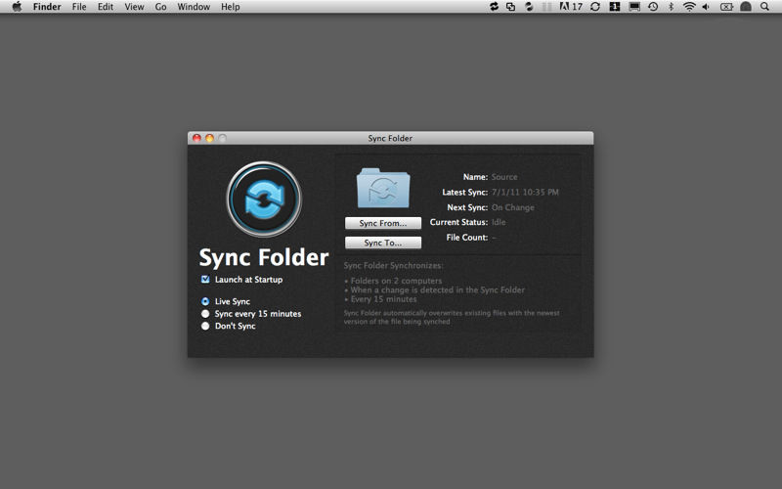Click the Sync Folder window title bar
This screenshot has width=782, height=489.
[x=390, y=138]
